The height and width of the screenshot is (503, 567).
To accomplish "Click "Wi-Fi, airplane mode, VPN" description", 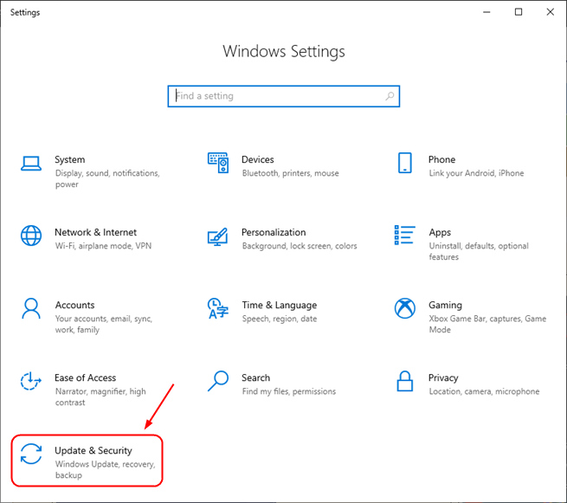I will [103, 246].
